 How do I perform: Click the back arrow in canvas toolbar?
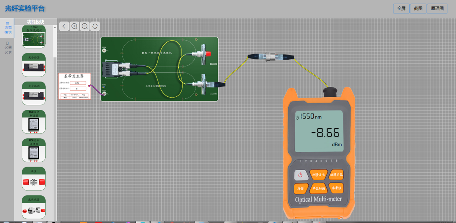click(x=64, y=26)
